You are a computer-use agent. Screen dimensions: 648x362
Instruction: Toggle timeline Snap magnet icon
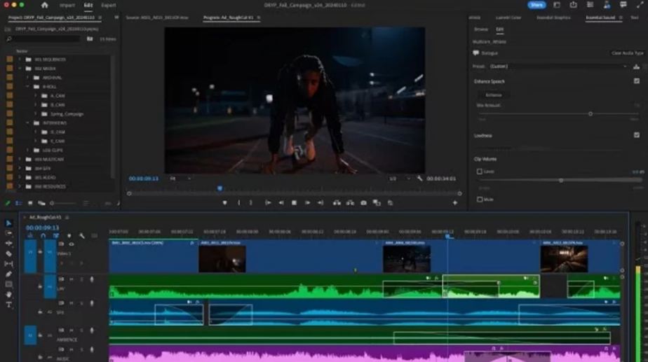43,236
